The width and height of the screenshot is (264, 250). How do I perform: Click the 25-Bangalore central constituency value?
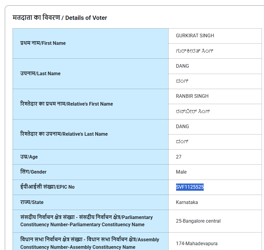(198, 221)
